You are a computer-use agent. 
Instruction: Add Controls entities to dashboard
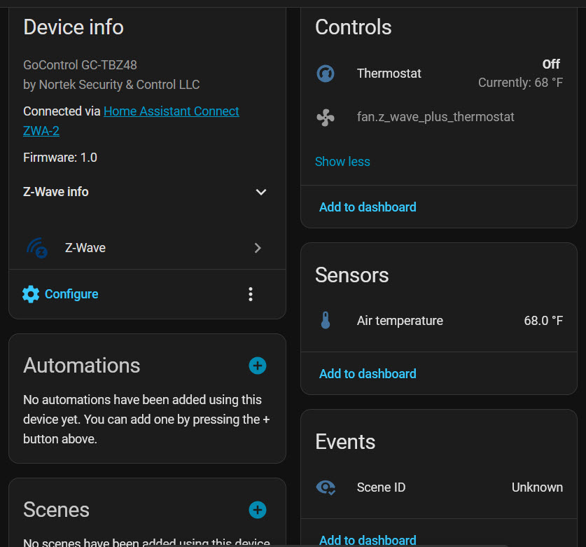coord(368,207)
